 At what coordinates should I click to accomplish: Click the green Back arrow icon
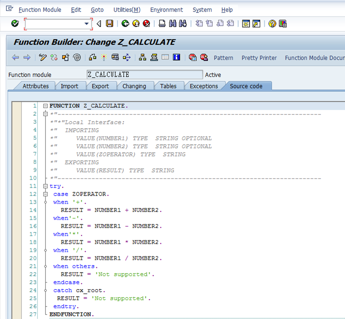[x=125, y=24]
